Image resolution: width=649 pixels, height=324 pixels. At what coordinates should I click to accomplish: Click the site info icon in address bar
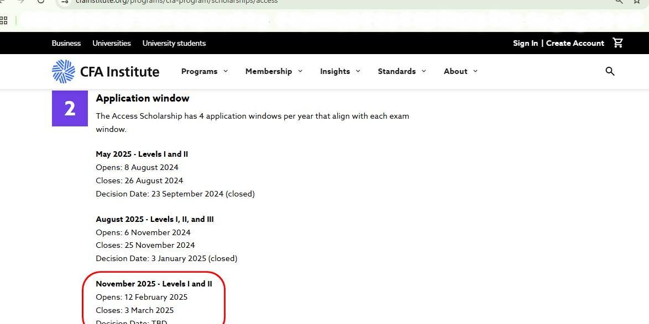pos(66,2)
